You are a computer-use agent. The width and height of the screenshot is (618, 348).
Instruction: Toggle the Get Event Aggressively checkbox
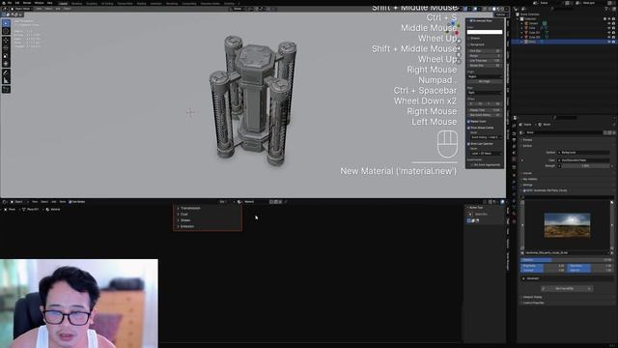click(472, 165)
